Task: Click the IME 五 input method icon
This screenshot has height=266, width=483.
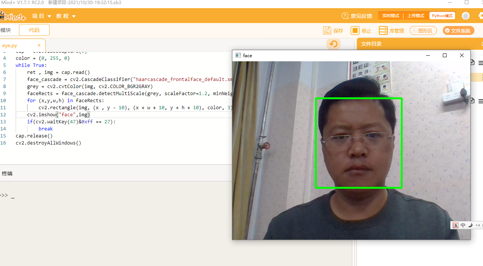Action: (455, 225)
